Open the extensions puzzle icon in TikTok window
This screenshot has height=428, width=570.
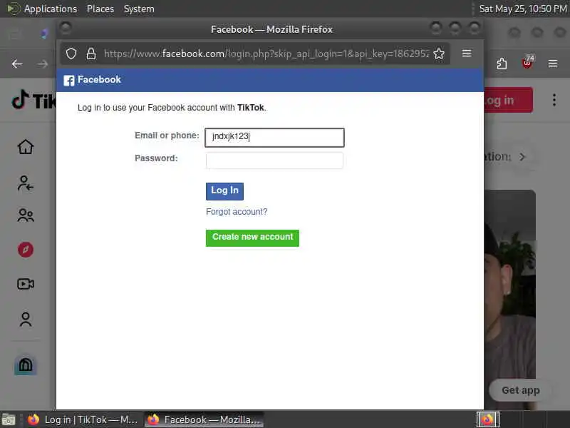502,63
